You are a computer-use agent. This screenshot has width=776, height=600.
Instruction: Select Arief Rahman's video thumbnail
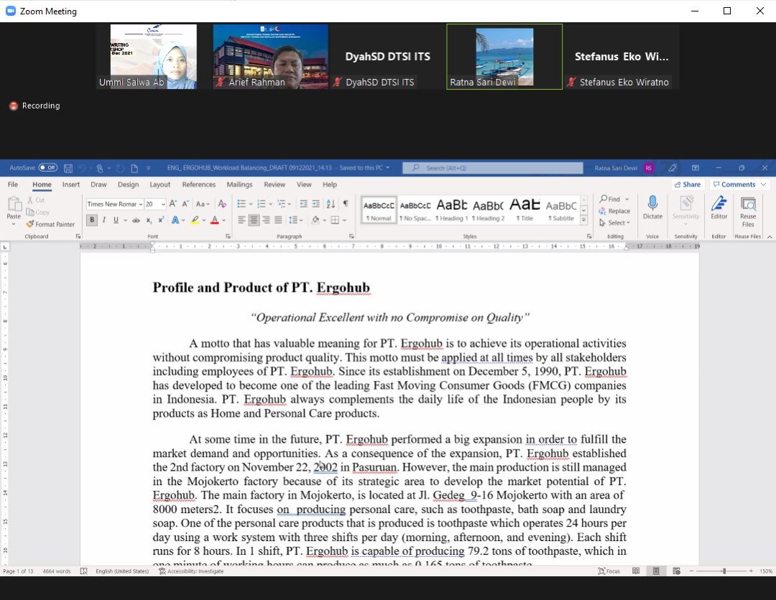pos(270,57)
